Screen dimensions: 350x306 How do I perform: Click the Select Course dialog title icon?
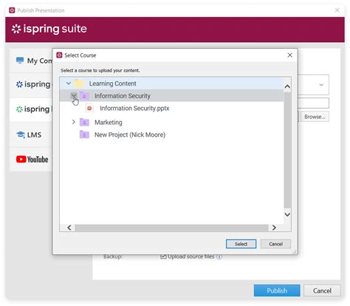tap(59, 55)
